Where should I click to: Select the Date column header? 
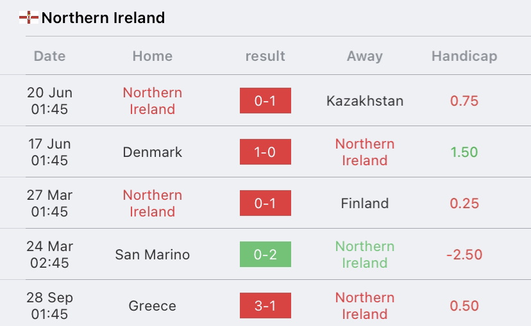click(49, 56)
